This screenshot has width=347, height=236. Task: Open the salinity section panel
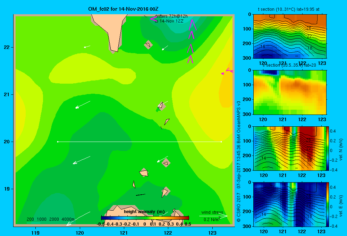tap(290, 92)
